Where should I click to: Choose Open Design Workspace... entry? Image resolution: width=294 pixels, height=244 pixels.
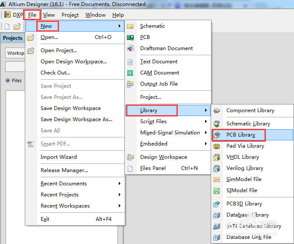[x=73, y=62]
